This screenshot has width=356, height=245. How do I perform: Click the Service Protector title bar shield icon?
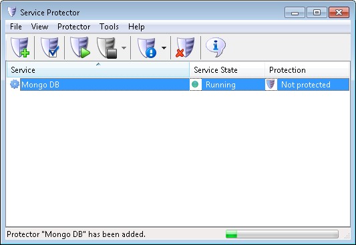12,12
